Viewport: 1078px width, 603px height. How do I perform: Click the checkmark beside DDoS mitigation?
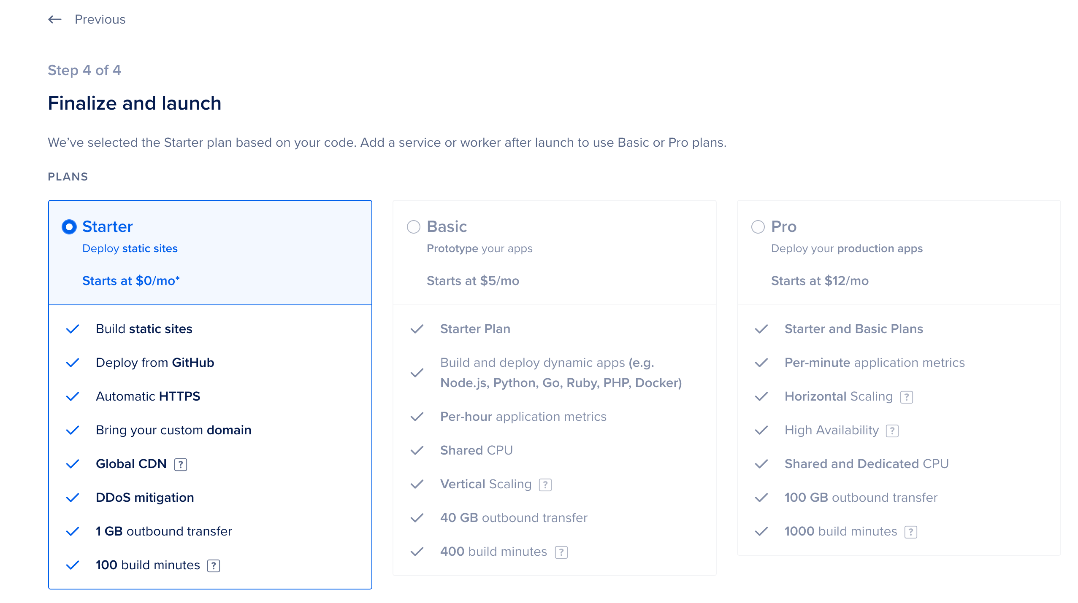(72, 497)
